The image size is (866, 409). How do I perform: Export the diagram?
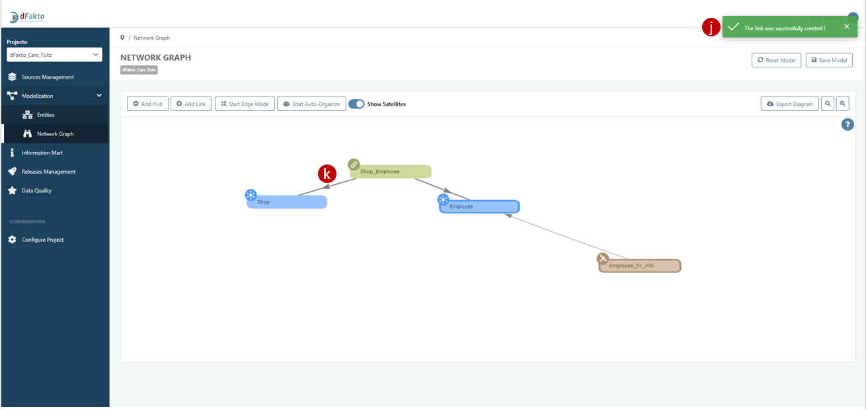790,104
